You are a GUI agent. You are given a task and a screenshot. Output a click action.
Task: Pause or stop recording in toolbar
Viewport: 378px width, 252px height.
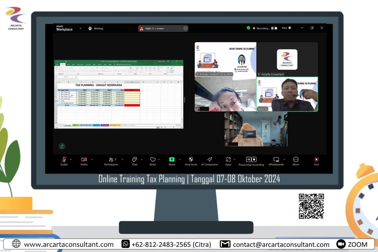(x=251, y=160)
